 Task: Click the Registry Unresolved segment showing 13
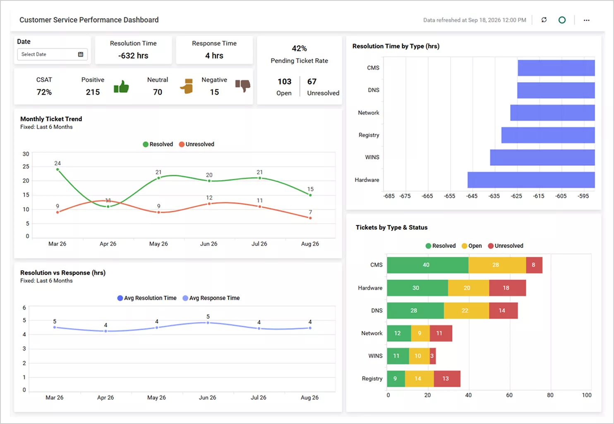click(447, 379)
